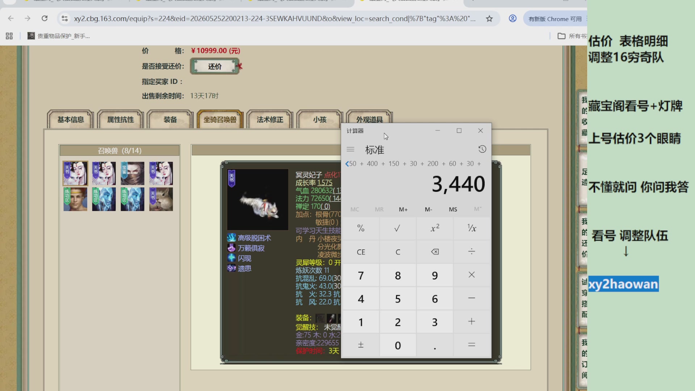Click the 万籁俱寂 skill icon
Viewport: 695px width, 391px height.
tap(231, 248)
